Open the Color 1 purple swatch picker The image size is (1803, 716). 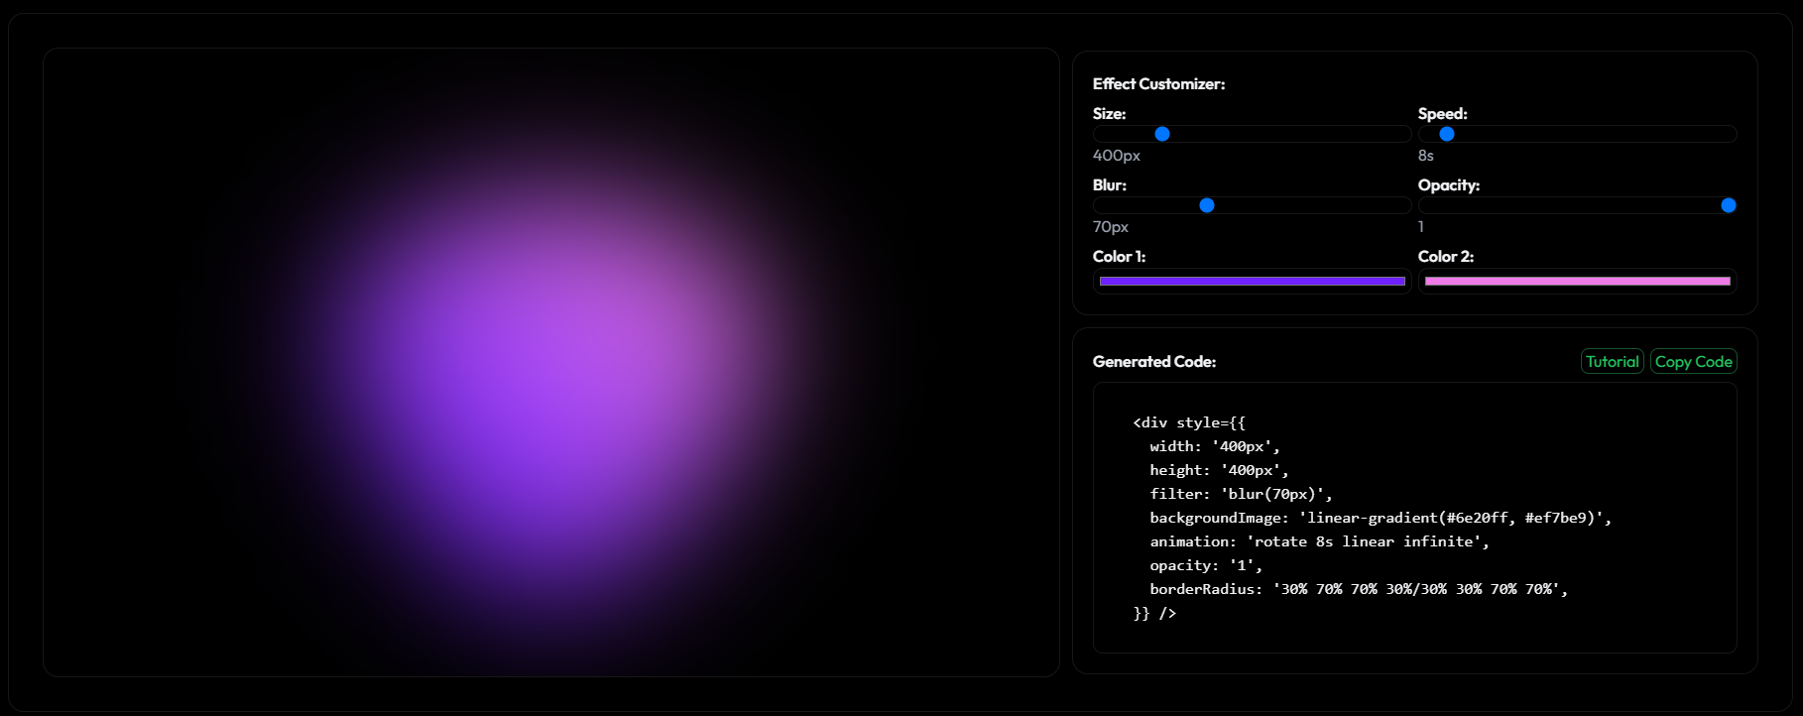tap(1252, 282)
